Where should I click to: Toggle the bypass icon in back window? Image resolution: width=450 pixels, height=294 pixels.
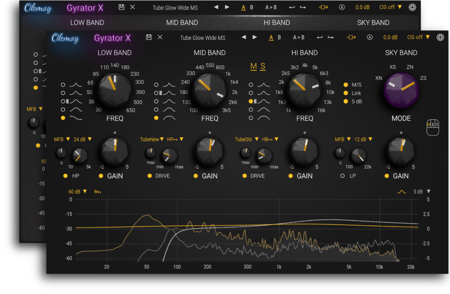click(x=323, y=7)
